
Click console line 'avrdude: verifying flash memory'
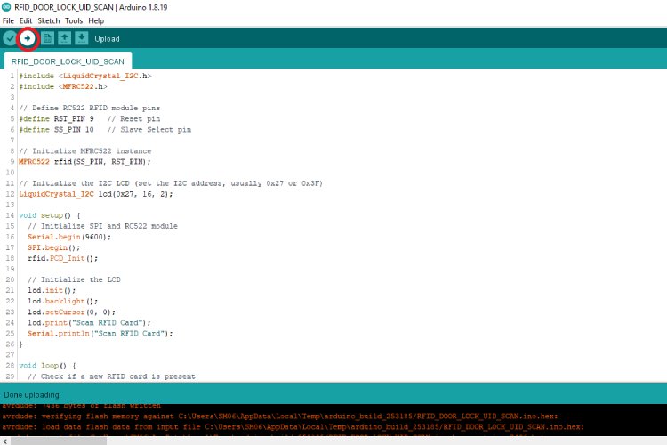coord(279,416)
